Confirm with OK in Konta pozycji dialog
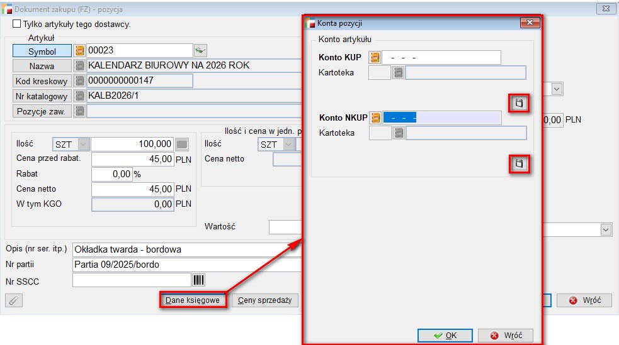 (445, 336)
